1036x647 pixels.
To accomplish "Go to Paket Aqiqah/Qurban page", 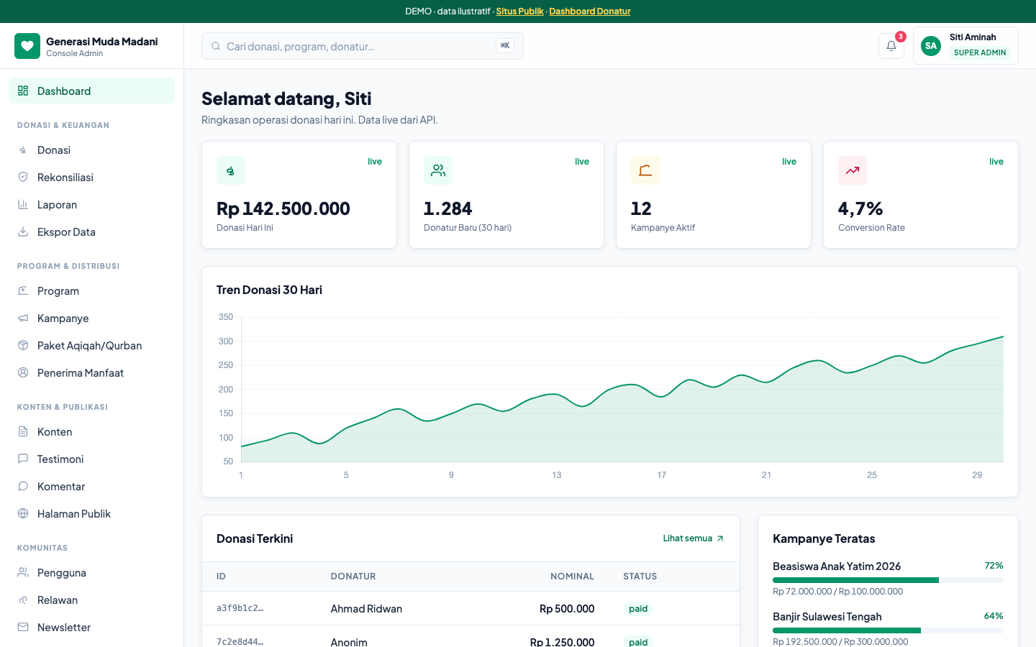I will point(91,345).
